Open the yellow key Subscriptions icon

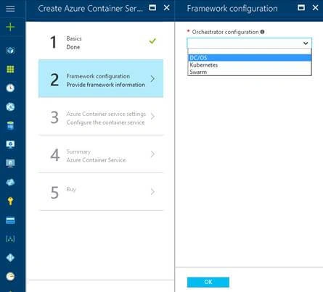pos(10,201)
